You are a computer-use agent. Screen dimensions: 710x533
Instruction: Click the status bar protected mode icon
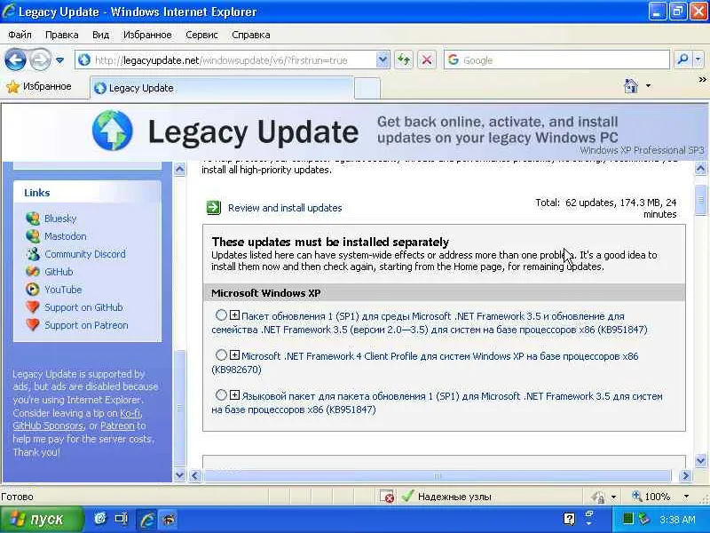tap(597, 497)
